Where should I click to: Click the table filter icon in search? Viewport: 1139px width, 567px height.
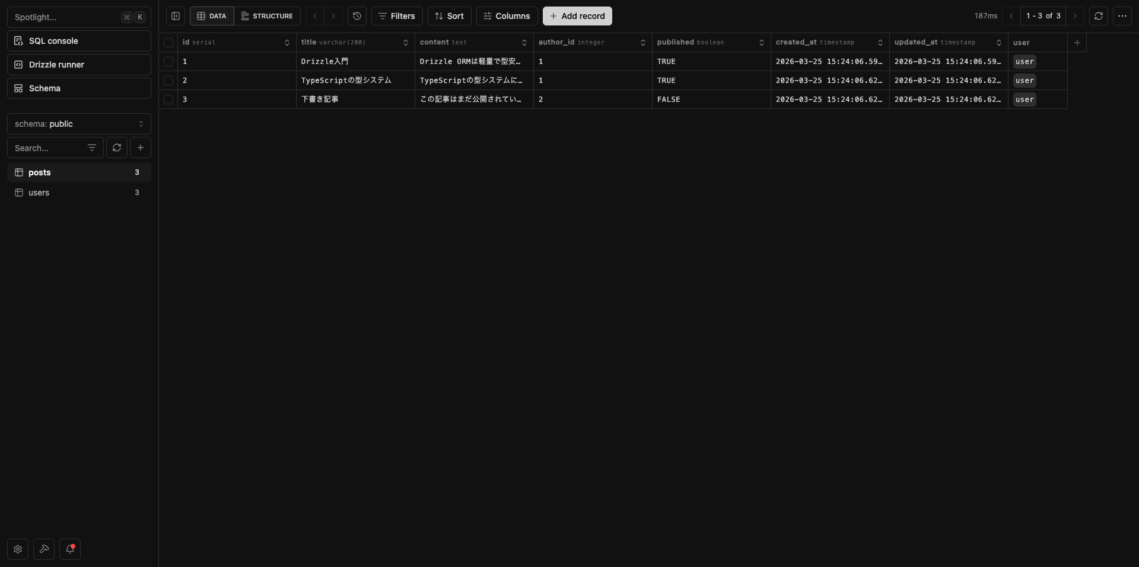[x=92, y=148]
